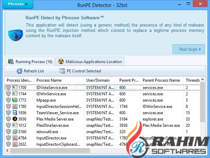The image size is (210, 158).
Task: Select InputDirectorSessionHel... process name
Action: pyautogui.click(x=59, y=107)
